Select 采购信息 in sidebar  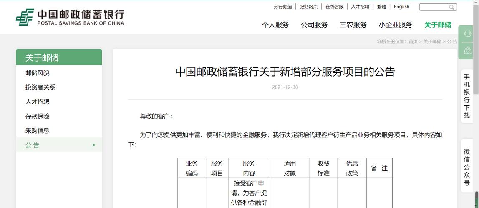click(x=37, y=131)
